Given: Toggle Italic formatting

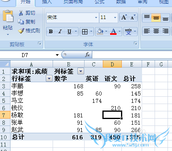Looking at the screenshot, I should click(60, 32).
